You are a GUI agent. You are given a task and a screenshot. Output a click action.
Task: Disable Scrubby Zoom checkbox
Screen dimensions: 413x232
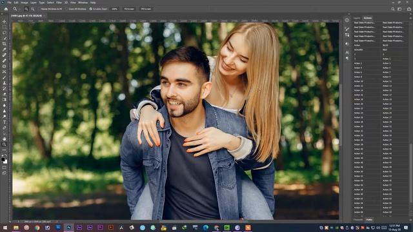90,9
